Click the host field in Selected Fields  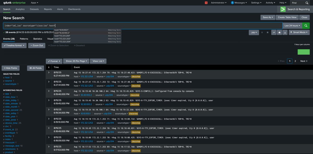pyautogui.click(x=7, y=78)
